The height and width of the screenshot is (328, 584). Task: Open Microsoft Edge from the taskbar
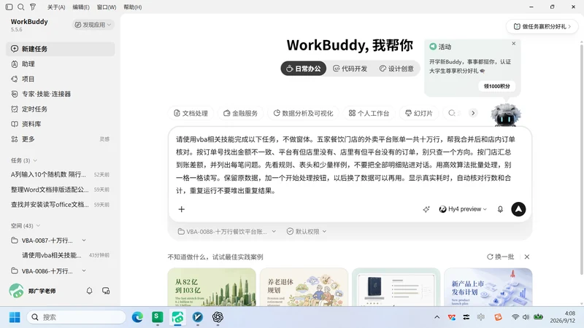click(x=137, y=317)
